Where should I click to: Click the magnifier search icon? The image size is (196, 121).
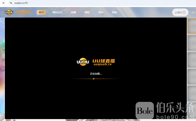click(184, 12)
